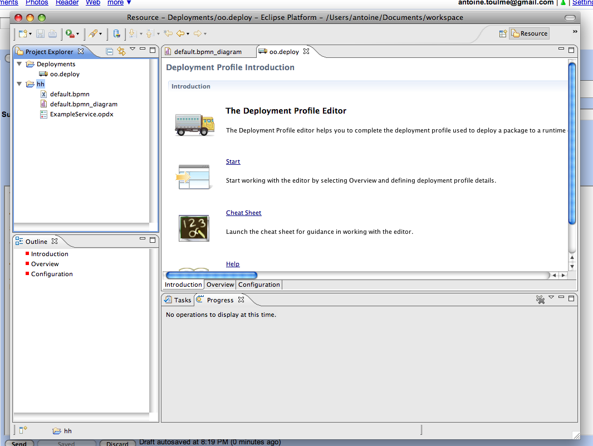Switch to oo.deploy editor tab
Viewport: 593px width, 446px height.
[x=284, y=52]
